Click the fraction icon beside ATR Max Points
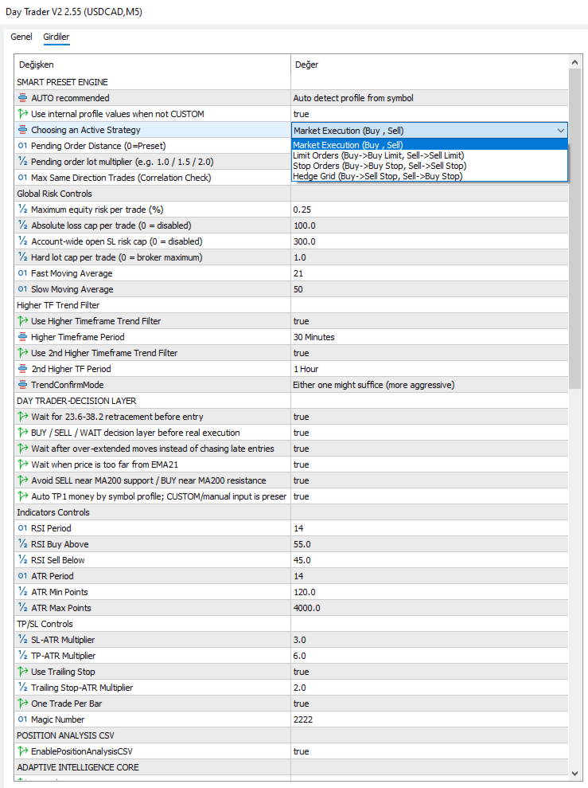The image size is (588, 788). 22,608
